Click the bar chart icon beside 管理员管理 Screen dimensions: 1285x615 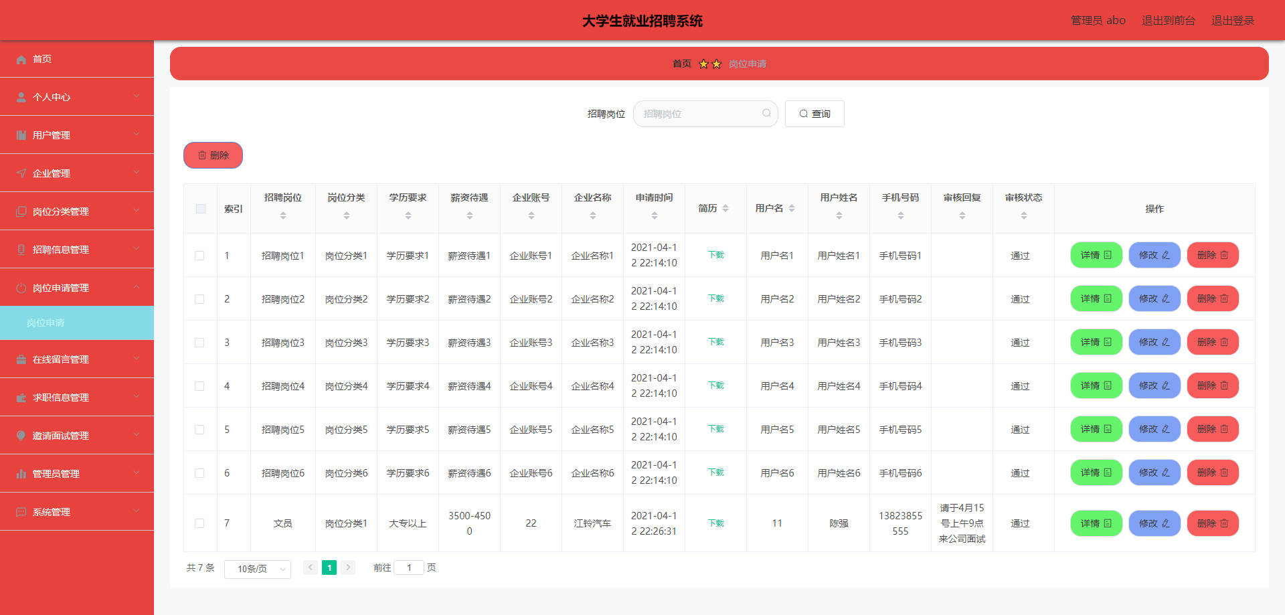21,474
